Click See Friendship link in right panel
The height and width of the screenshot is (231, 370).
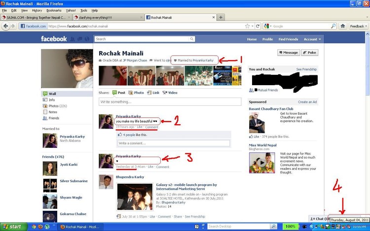click(x=306, y=69)
